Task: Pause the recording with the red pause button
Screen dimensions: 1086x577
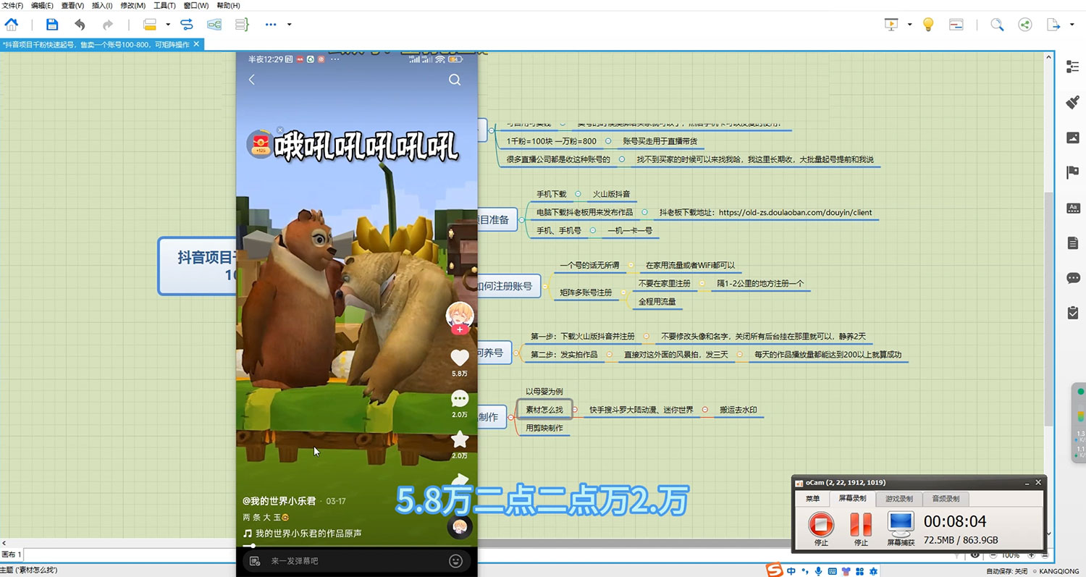Action: click(861, 523)
